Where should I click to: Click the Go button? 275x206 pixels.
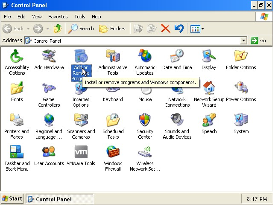pyautogui.click(x=258, y=41)
